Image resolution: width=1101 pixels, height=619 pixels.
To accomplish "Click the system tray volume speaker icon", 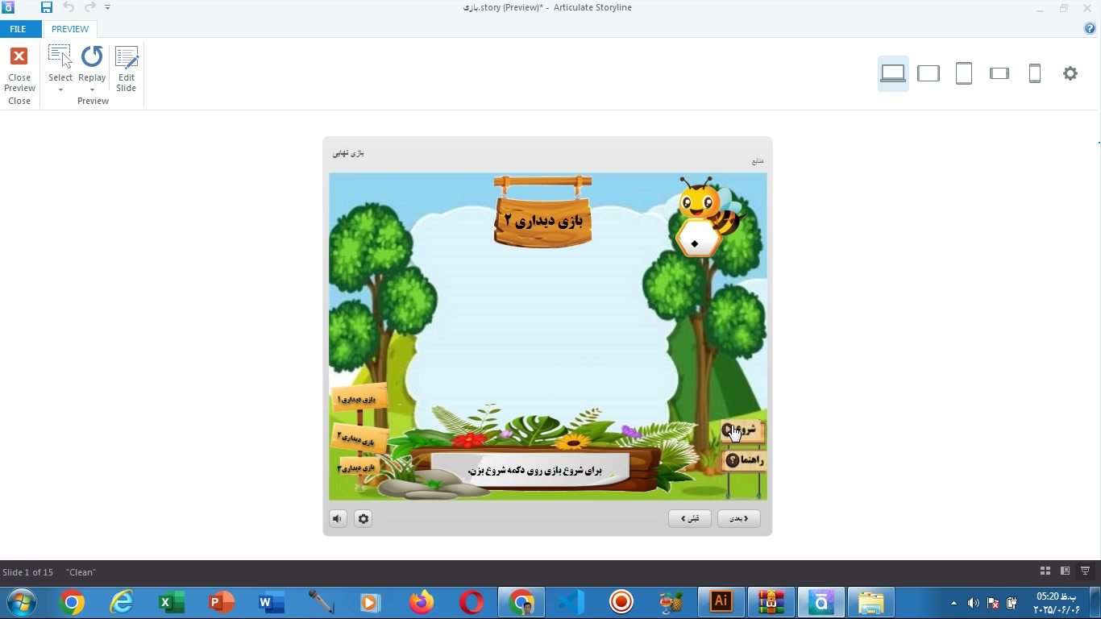I will pyautogui.click(x=974, y=603).
